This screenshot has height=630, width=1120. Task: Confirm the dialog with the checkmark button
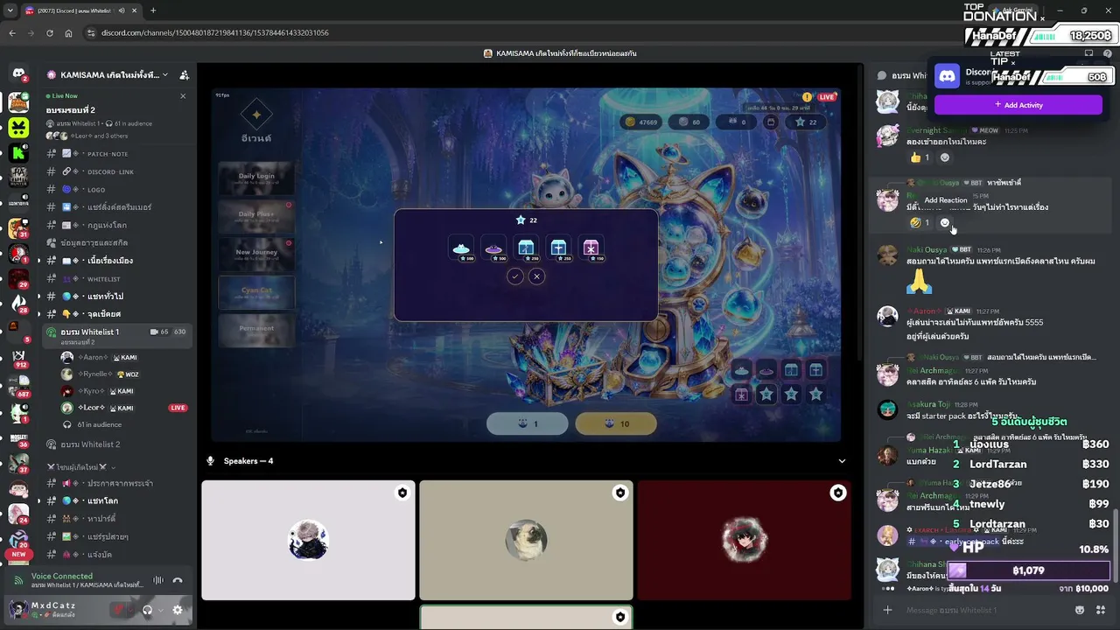point(515,276)
